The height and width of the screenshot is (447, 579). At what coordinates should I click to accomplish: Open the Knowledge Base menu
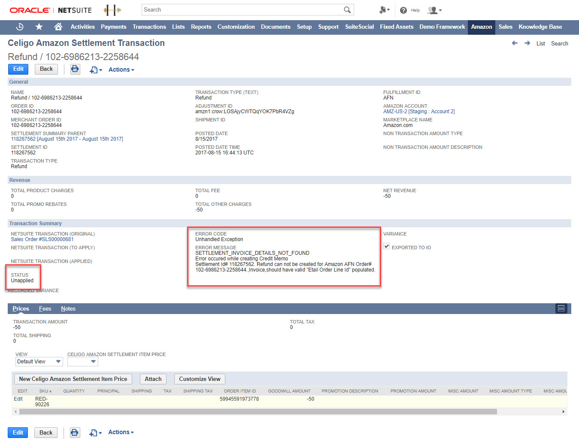[540, 27]
